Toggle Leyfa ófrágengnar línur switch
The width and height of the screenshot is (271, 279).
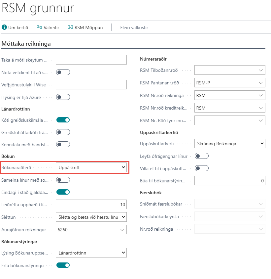point(202,156)
